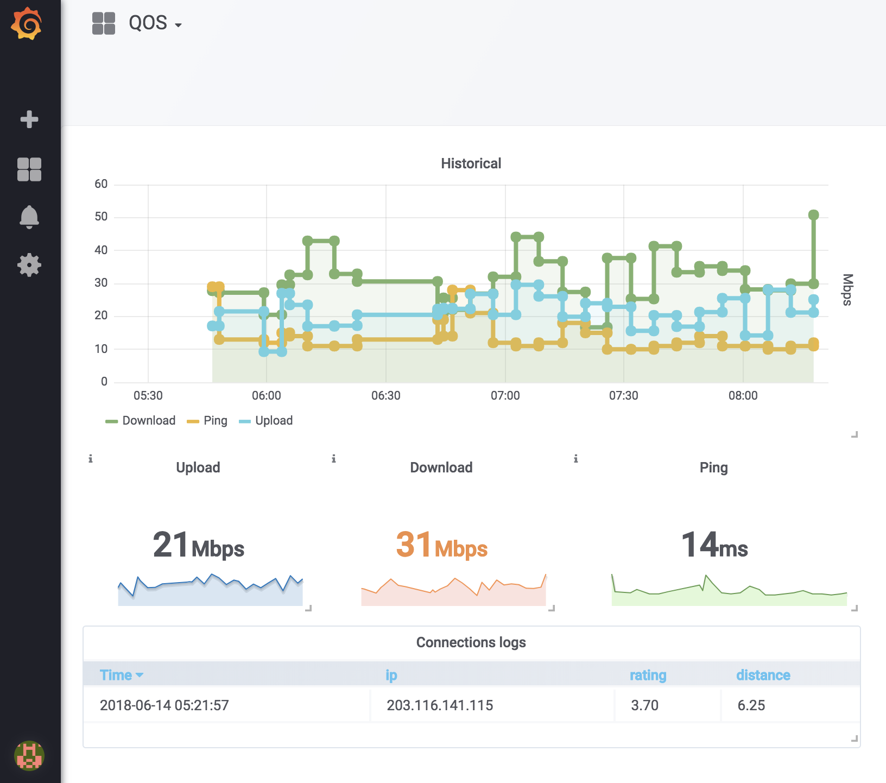Show the Ping panel info icon
The width and height of the screenshot is (886, 783).
pyautogui.click(x=576, y=459)
